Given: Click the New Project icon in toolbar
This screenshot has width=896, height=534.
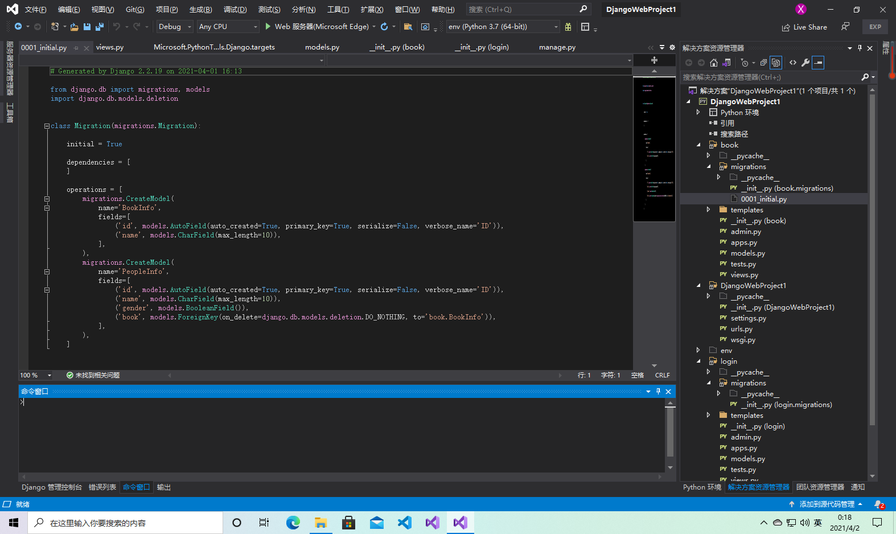Looking at the screenshot, I should pos(55,27).
